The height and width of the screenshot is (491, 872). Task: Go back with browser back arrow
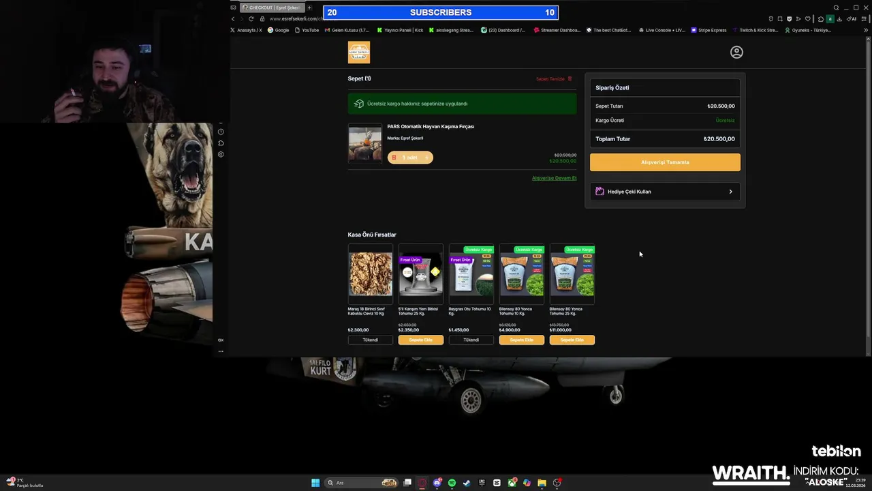[233, 18]
